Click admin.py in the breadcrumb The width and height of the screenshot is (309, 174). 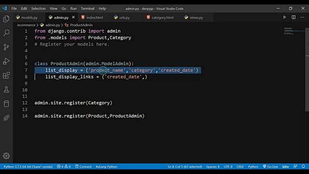[x=53, y=25]
